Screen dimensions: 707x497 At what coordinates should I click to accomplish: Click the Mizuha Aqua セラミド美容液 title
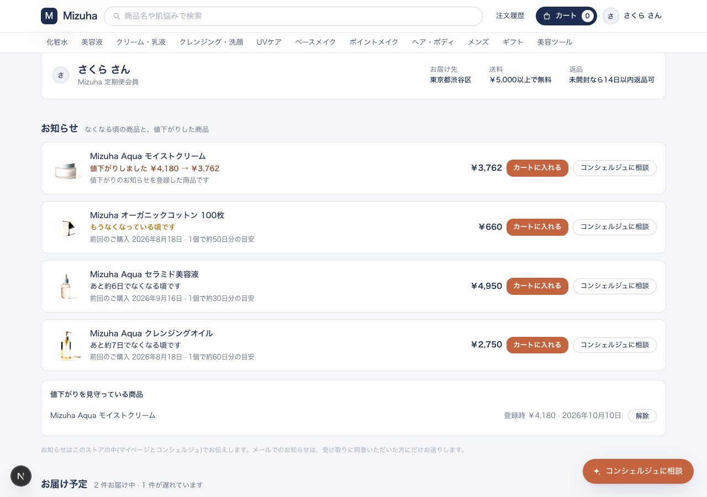point(144,274)
